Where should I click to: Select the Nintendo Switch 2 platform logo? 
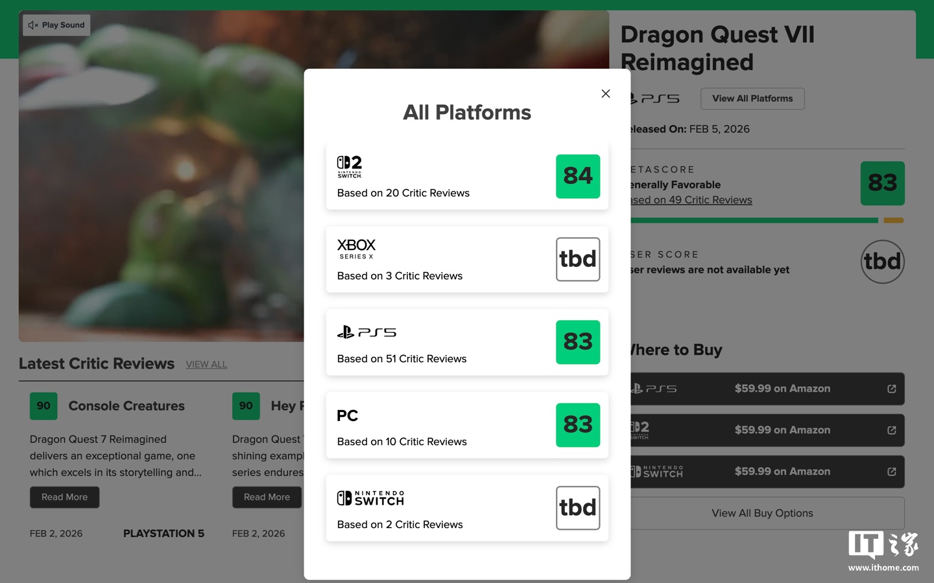click(x=350, y=166)
